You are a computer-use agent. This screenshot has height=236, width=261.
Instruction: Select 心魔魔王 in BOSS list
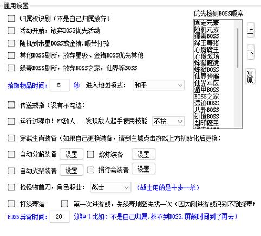206,49
